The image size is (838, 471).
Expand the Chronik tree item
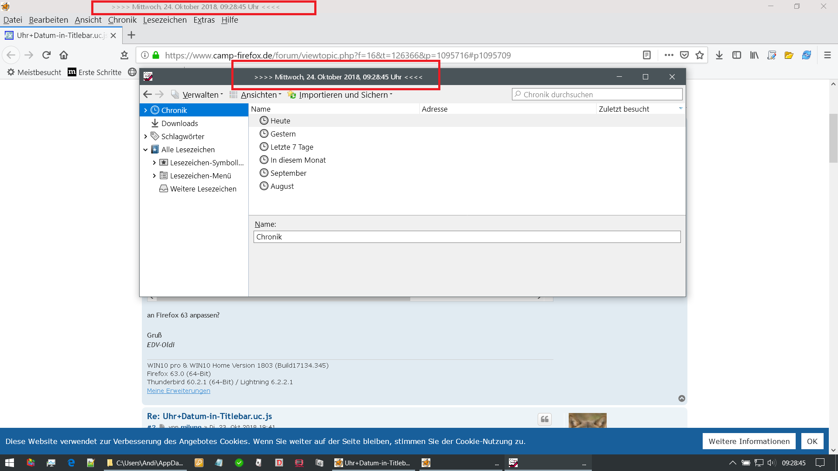click(145, 110)
